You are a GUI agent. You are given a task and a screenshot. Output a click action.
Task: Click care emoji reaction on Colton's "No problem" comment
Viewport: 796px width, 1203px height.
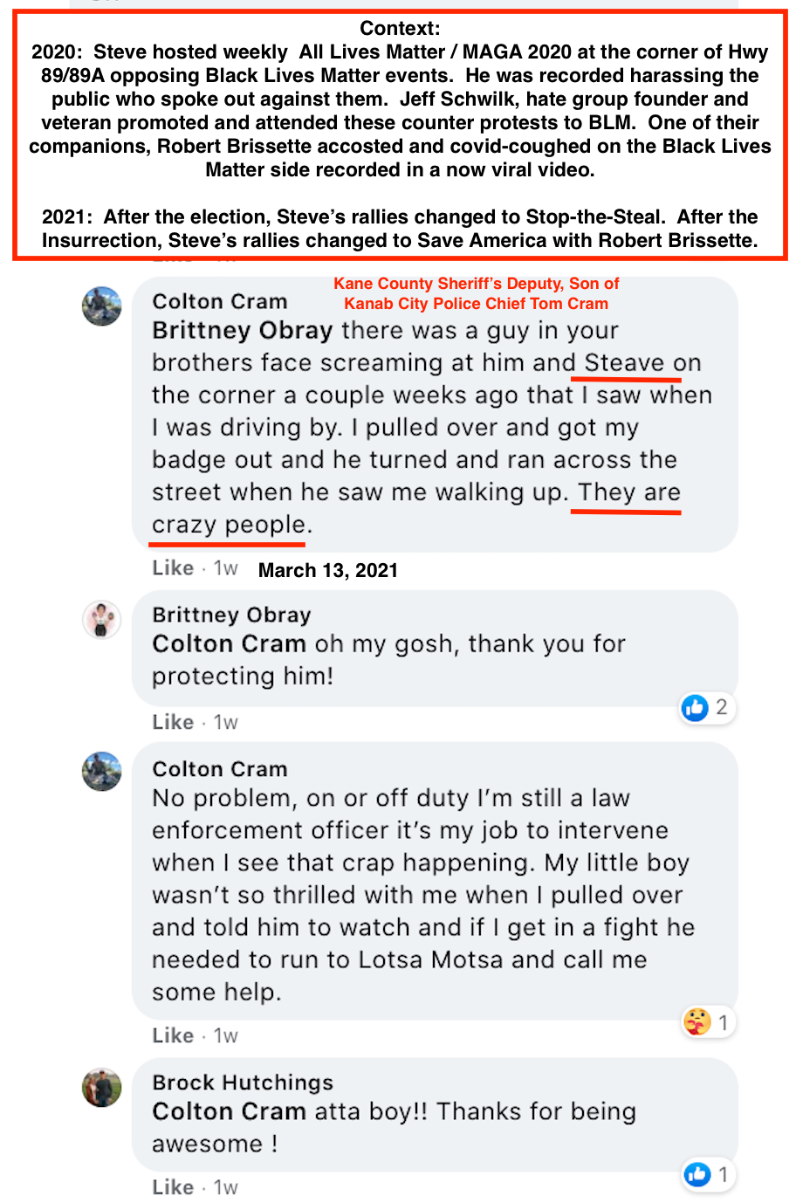[x=697, y=1021]
